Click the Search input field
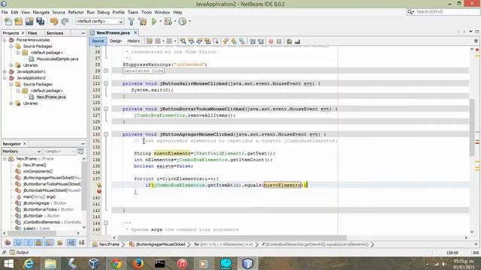This screenshot has width=481, height=270. [446, 12]
